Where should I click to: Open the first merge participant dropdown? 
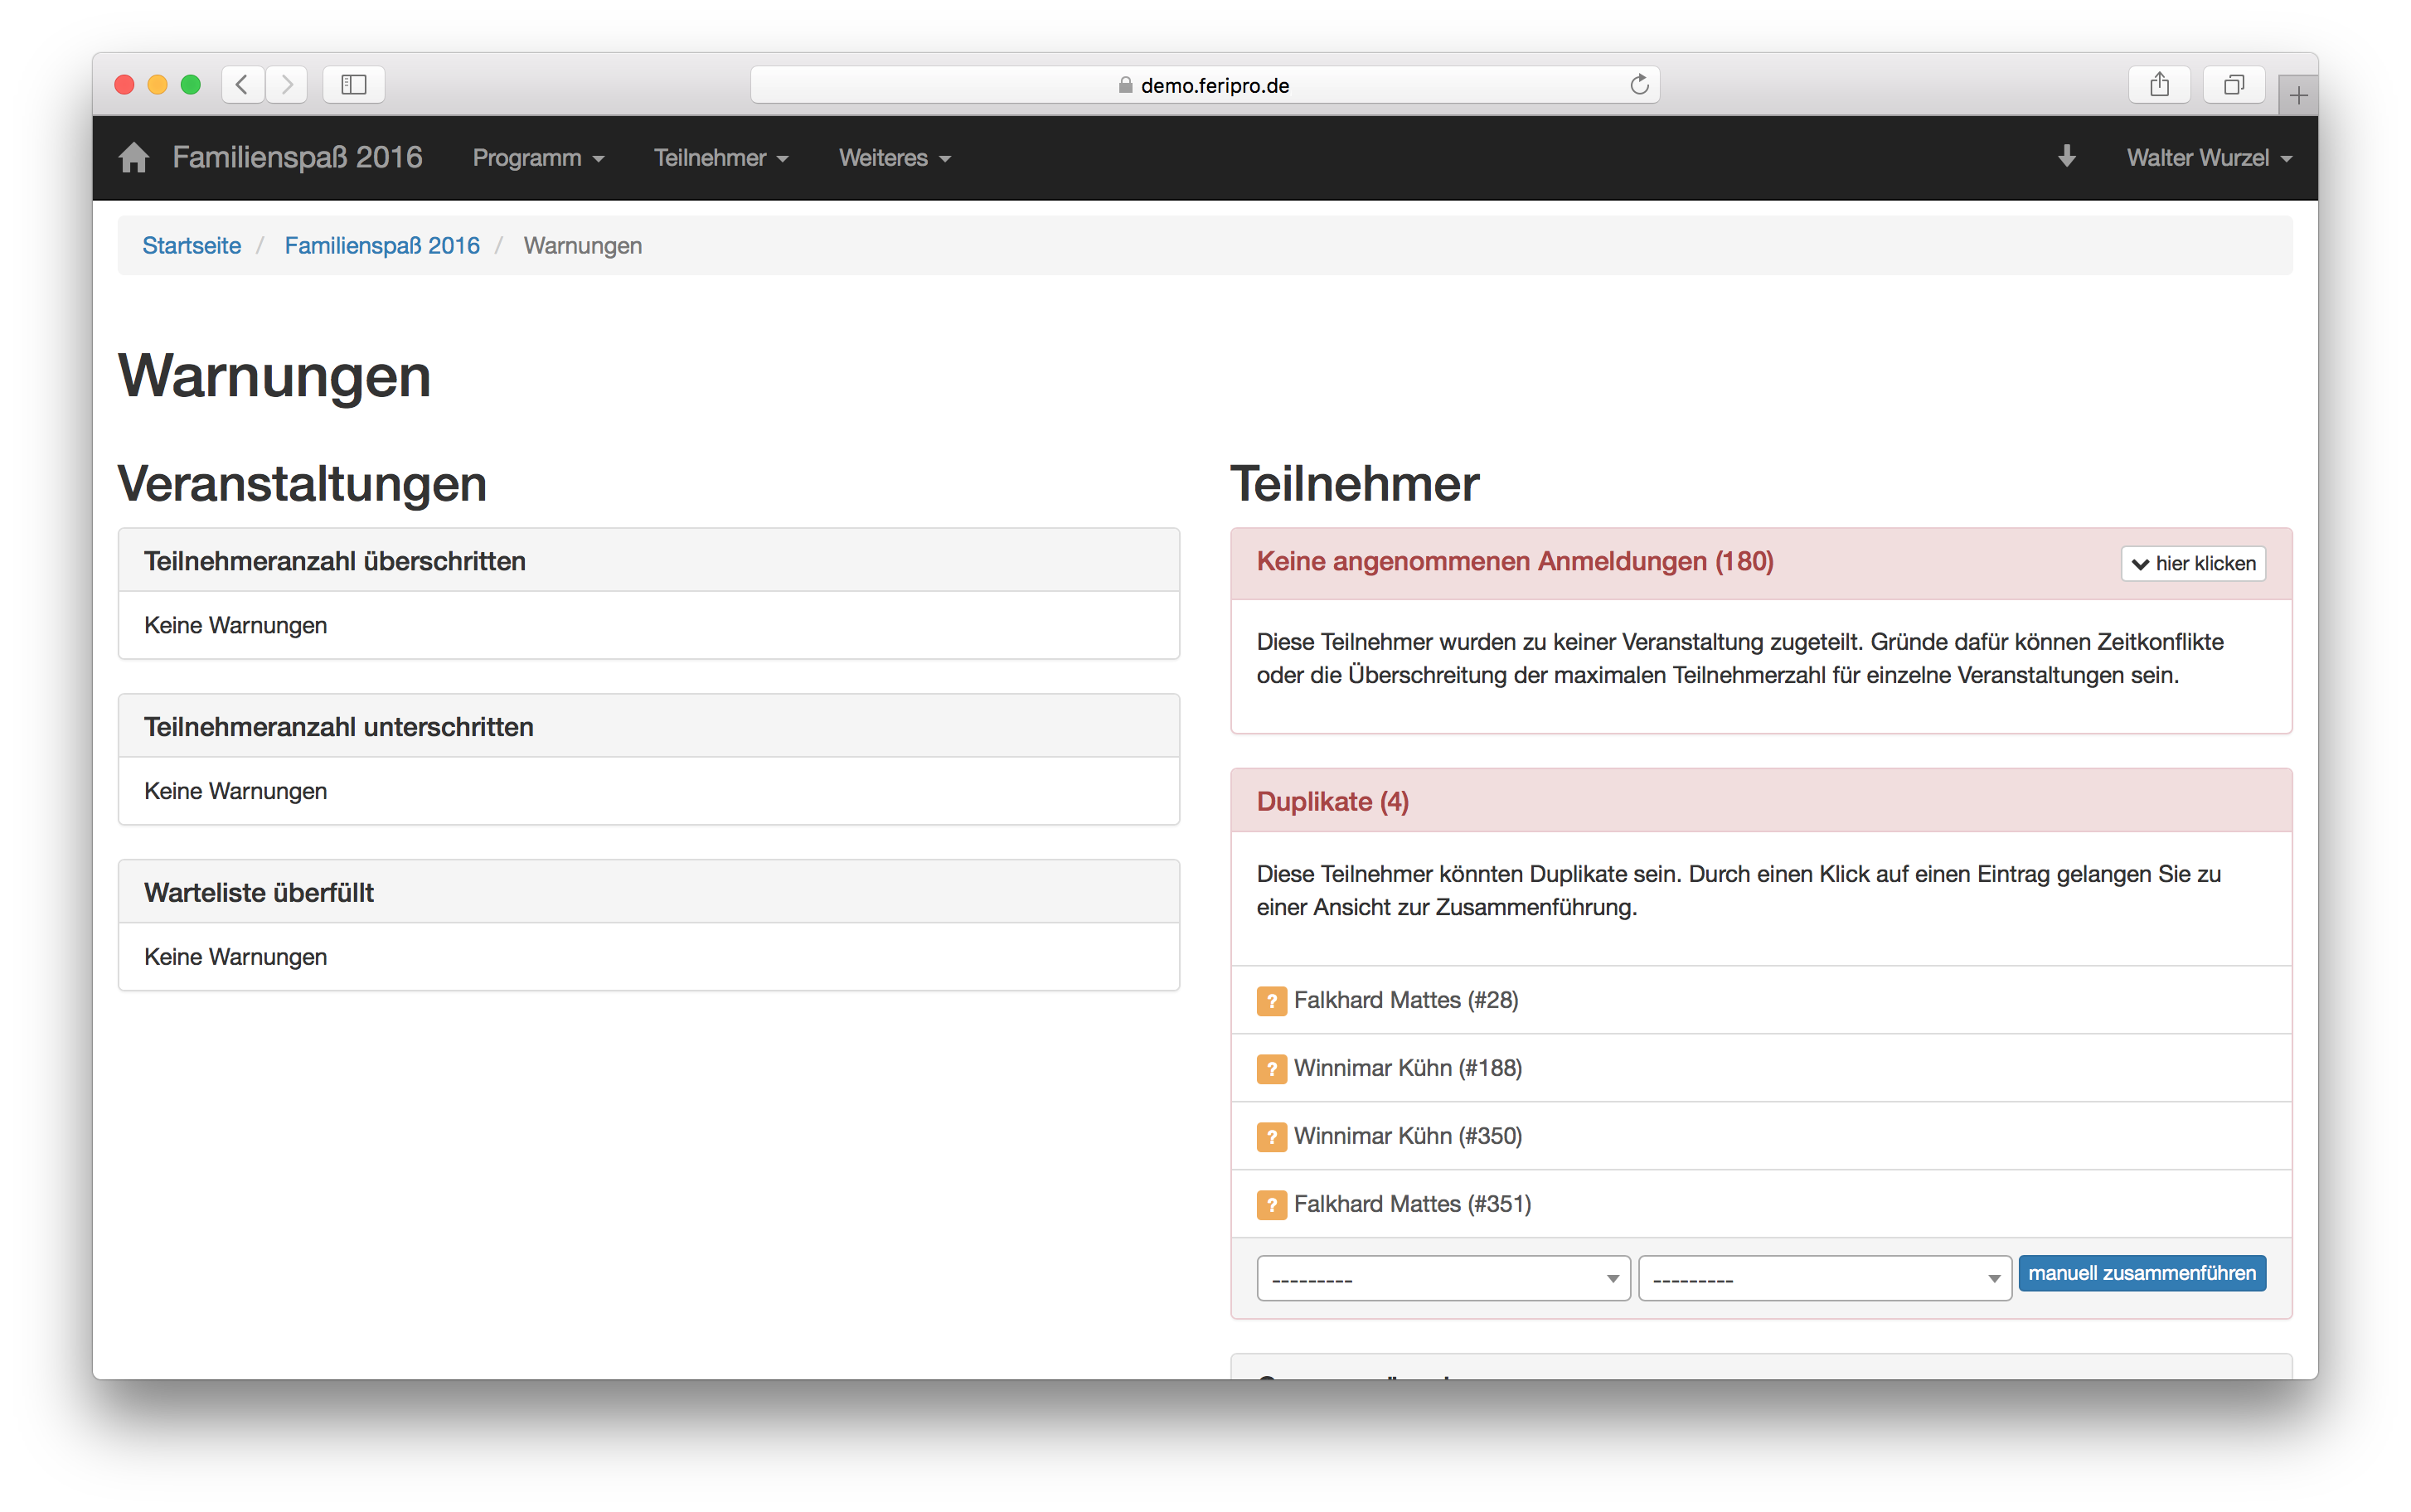point(1443,1279)
